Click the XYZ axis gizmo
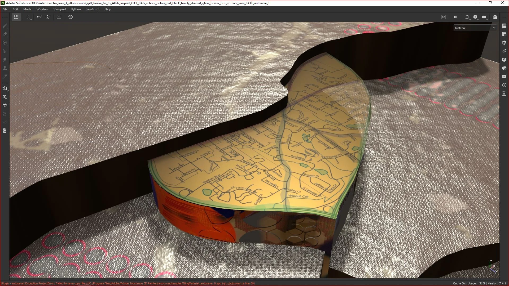 point(493,267)
